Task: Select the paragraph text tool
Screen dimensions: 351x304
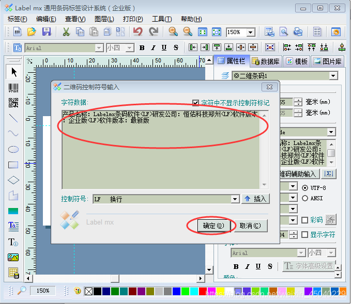Action: (x=13, y=226)
